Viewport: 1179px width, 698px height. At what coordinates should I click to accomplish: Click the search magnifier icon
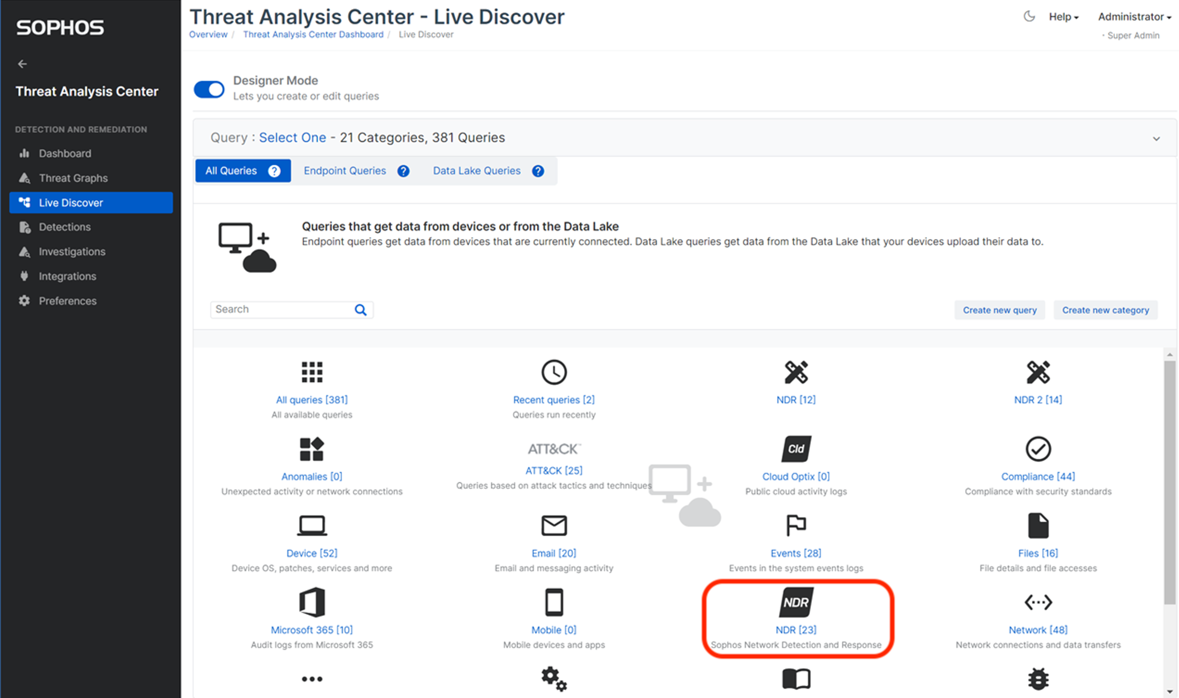[x=360, y=310]
